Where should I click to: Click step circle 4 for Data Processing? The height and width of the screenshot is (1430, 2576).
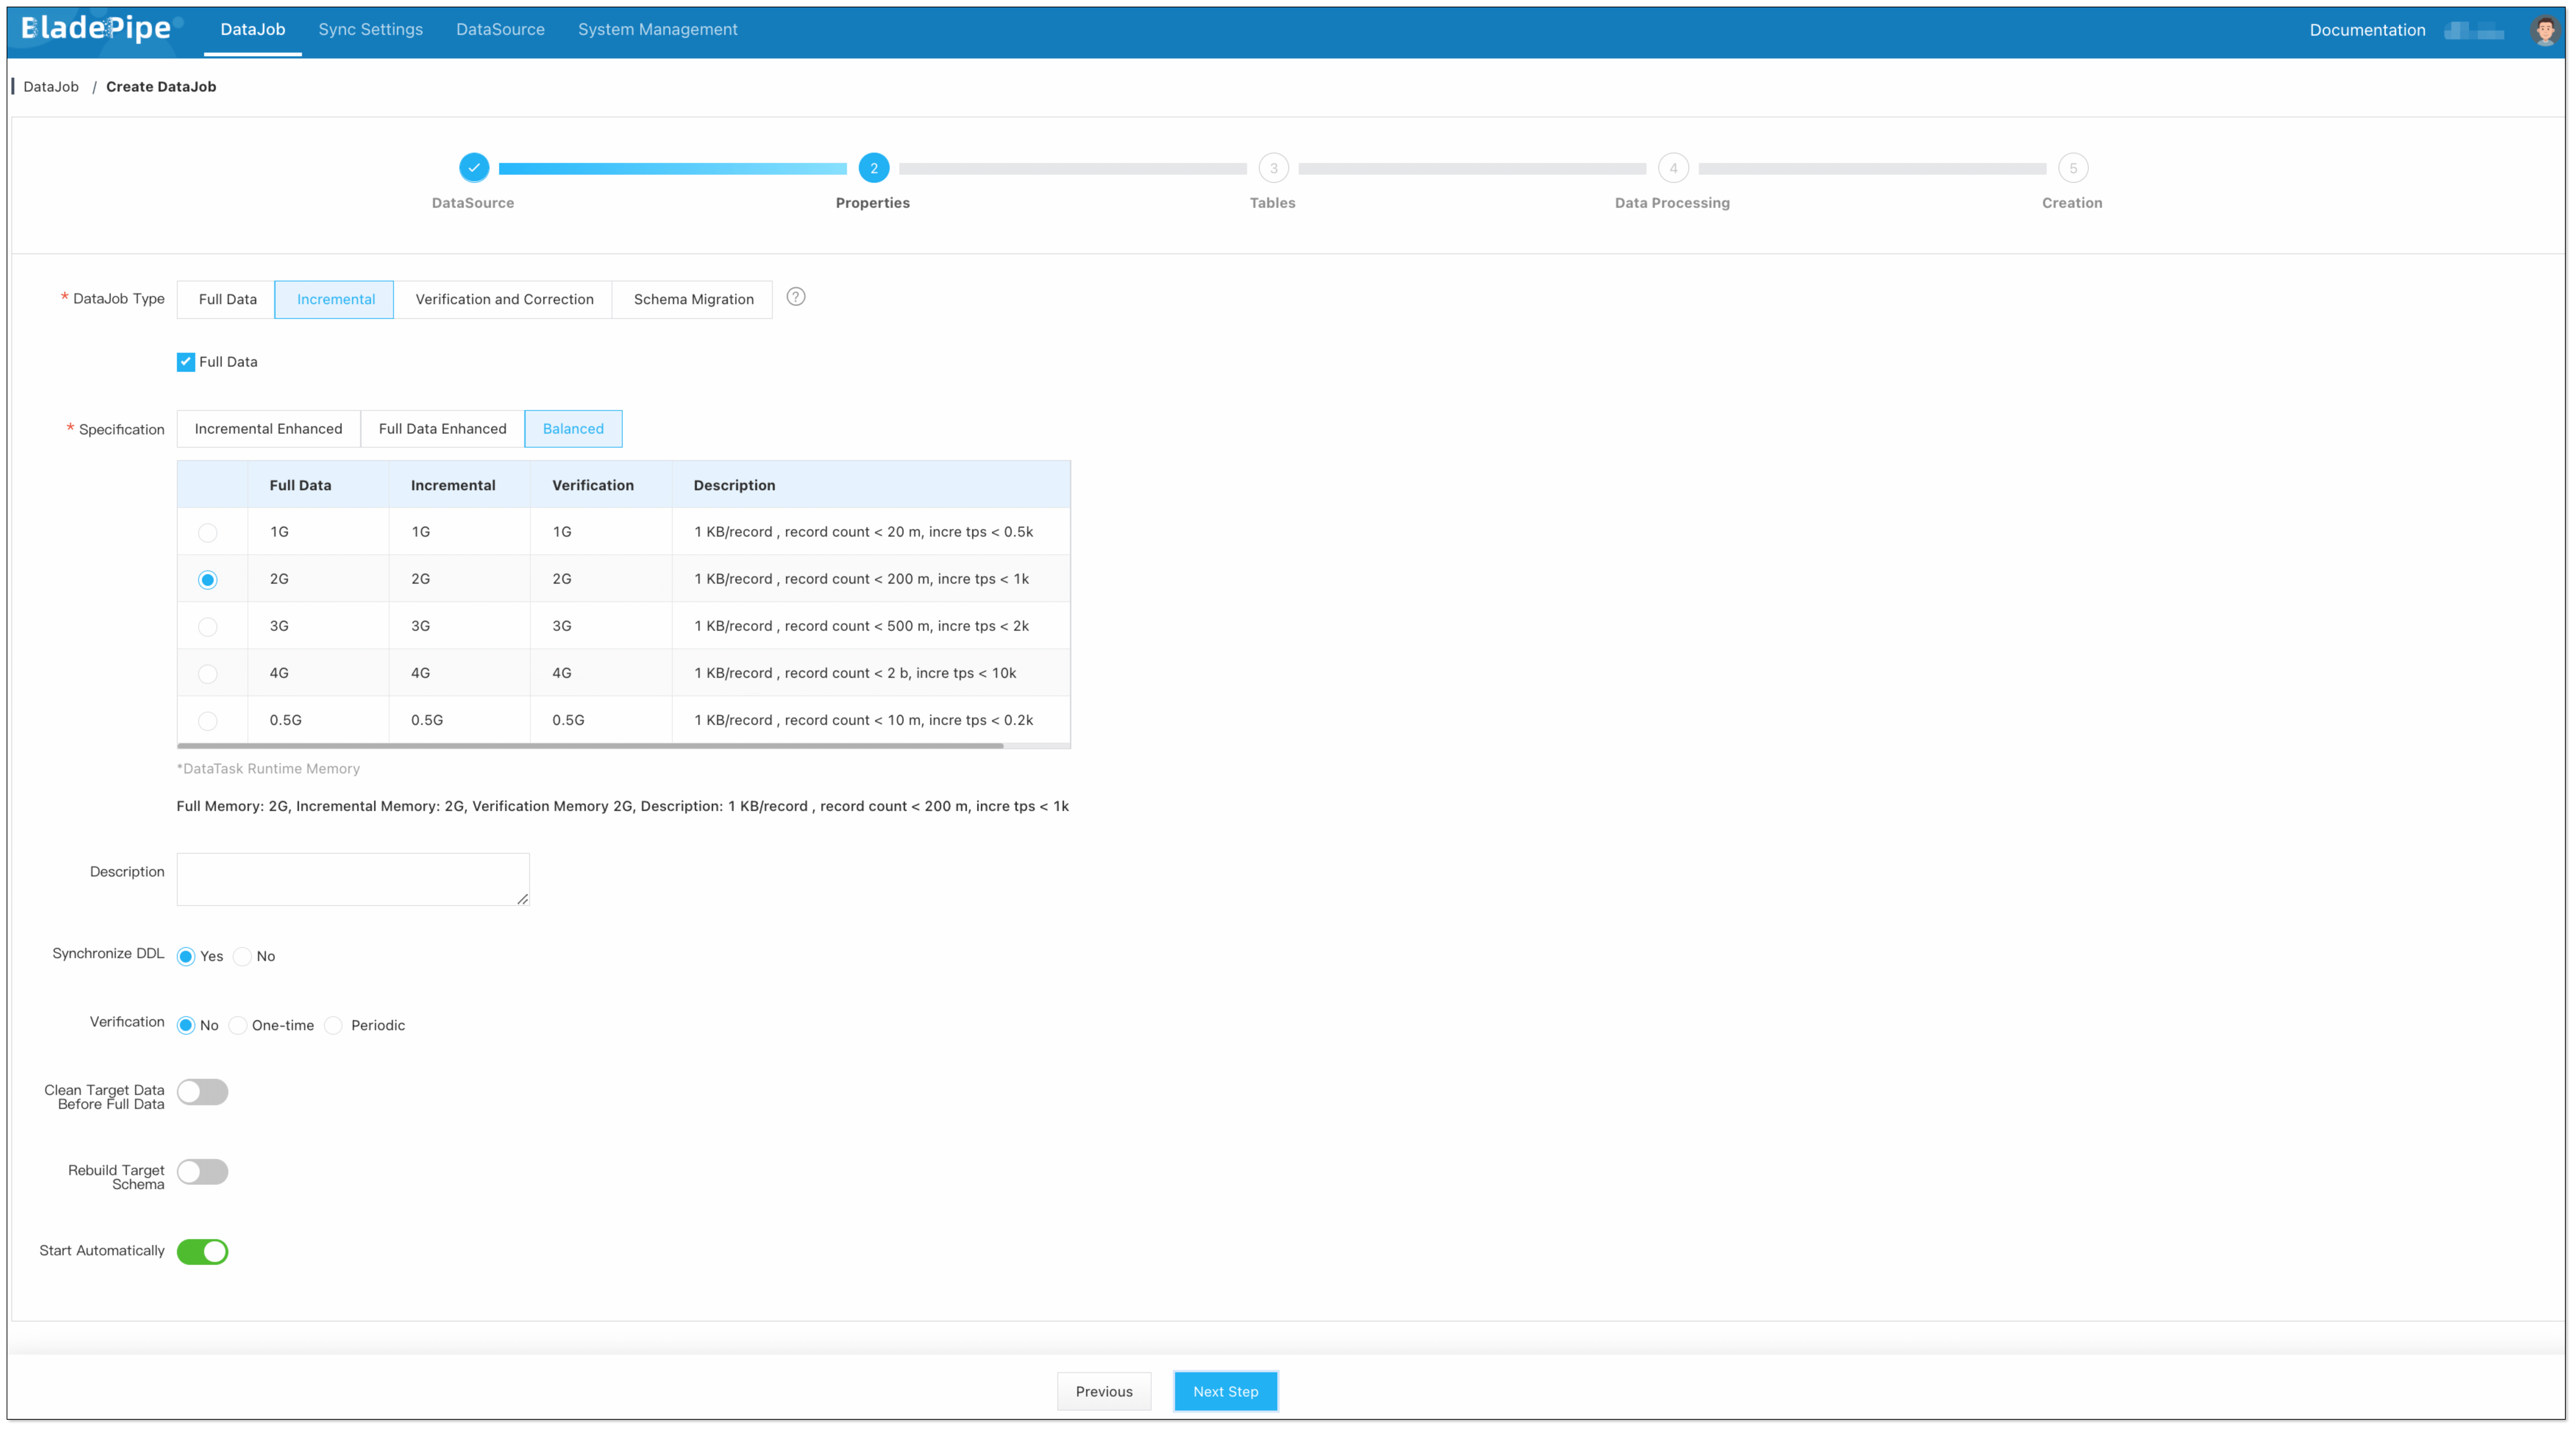(1672, 168)
